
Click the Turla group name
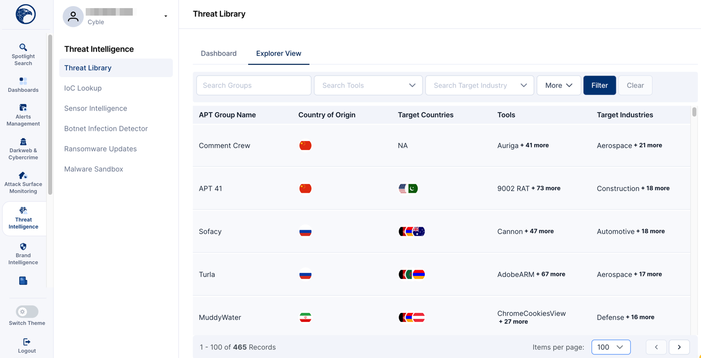[207, 275]
